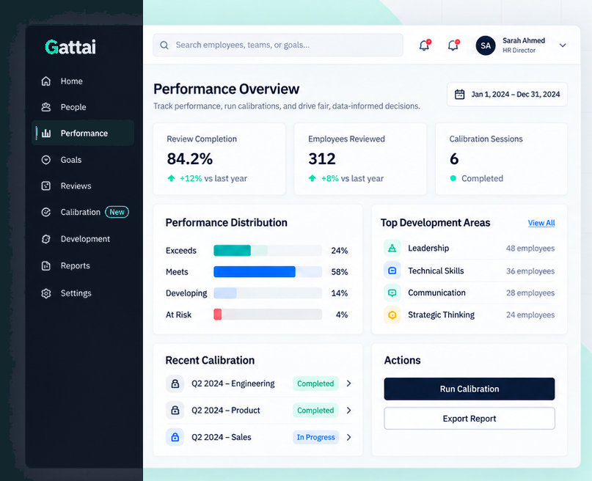Click the New badge next to Calibration
The image size is (592, 481).
[117, 212]
